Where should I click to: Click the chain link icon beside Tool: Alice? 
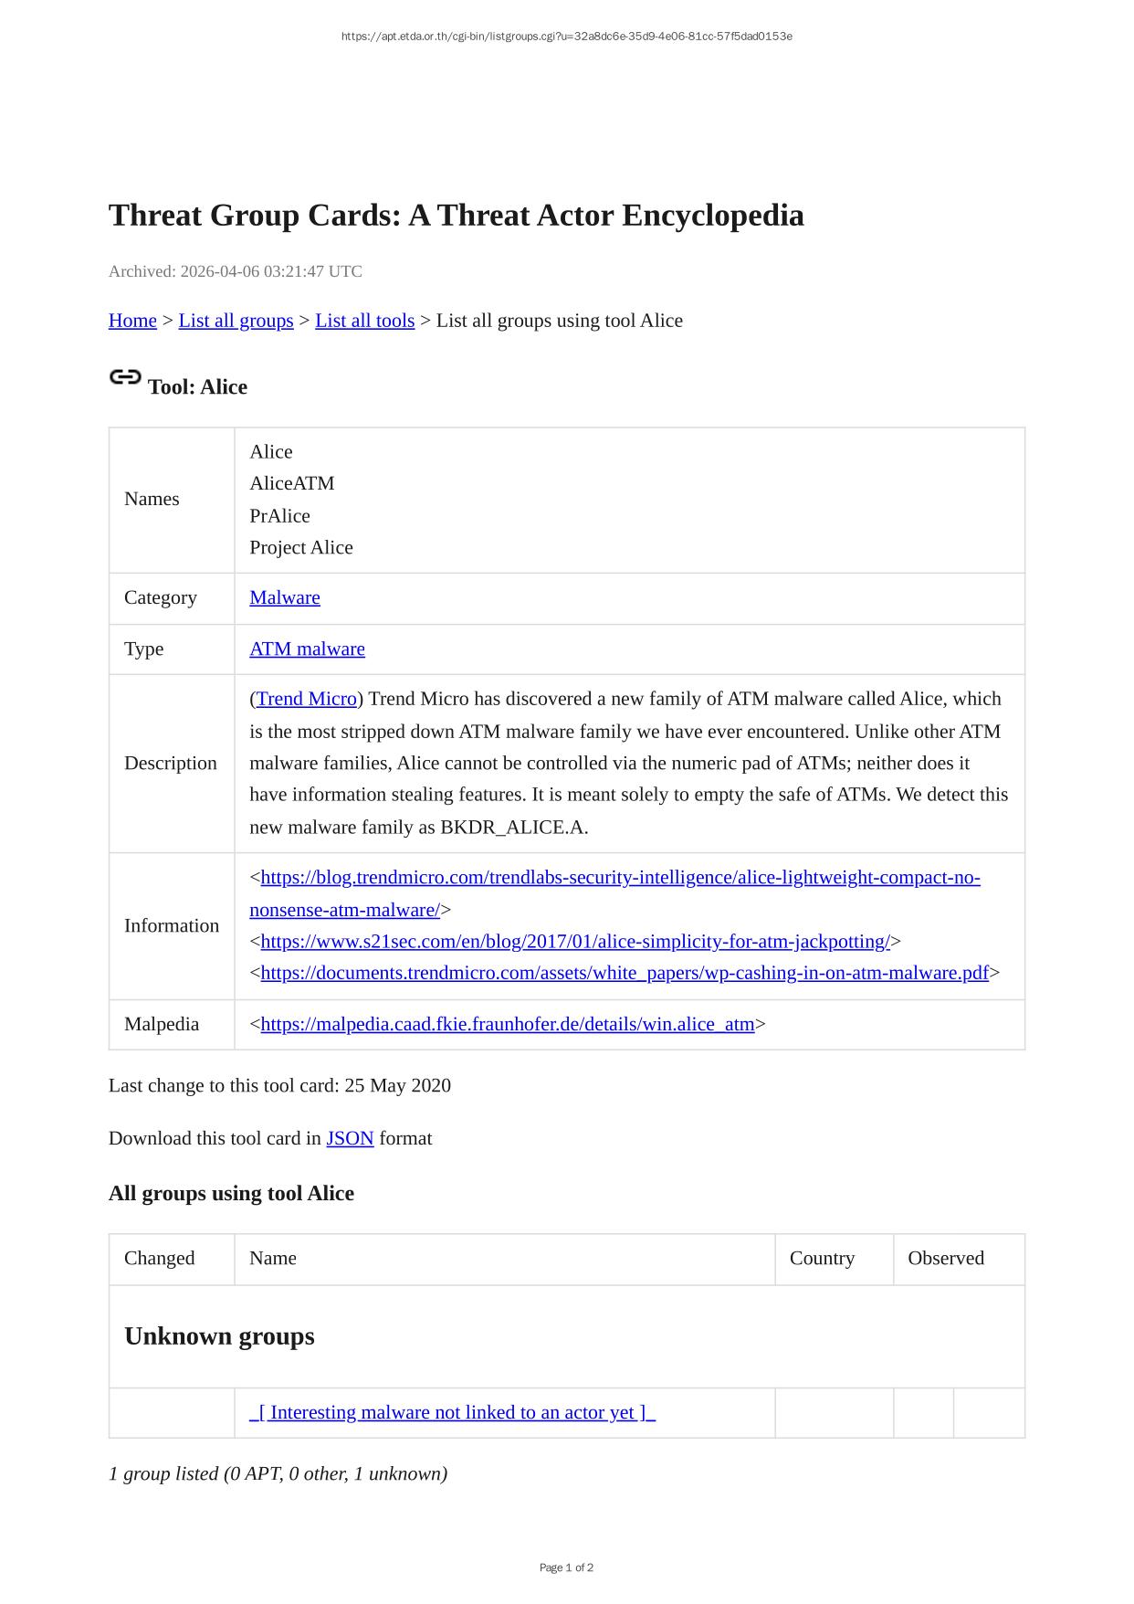tap(125, 377)
